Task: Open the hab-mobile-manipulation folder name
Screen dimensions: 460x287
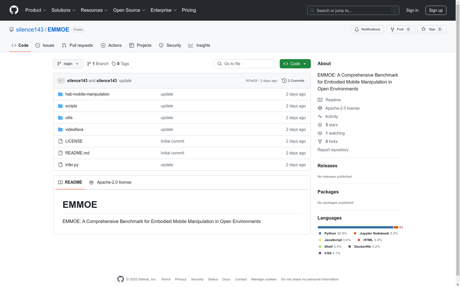Action: tap(87, 94)
